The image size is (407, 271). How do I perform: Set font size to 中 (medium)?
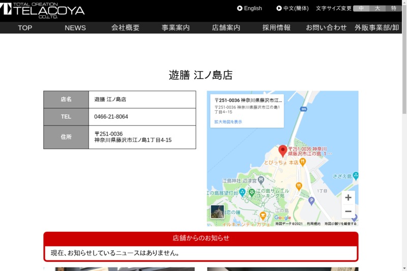click(x=361, y=8)
